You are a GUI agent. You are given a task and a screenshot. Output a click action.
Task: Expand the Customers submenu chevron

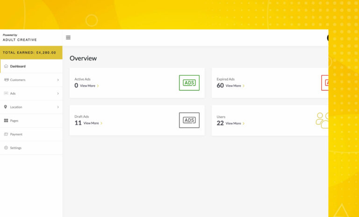[58, 80]
